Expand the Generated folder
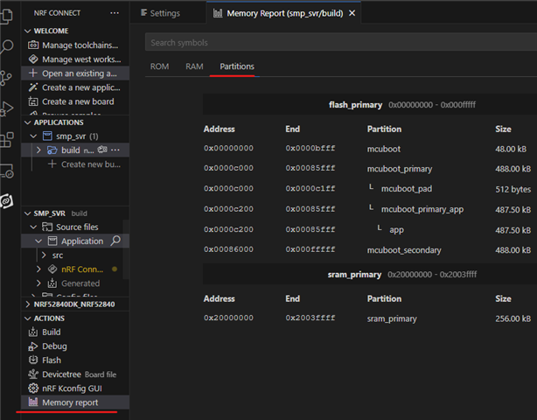 (38, 283)
